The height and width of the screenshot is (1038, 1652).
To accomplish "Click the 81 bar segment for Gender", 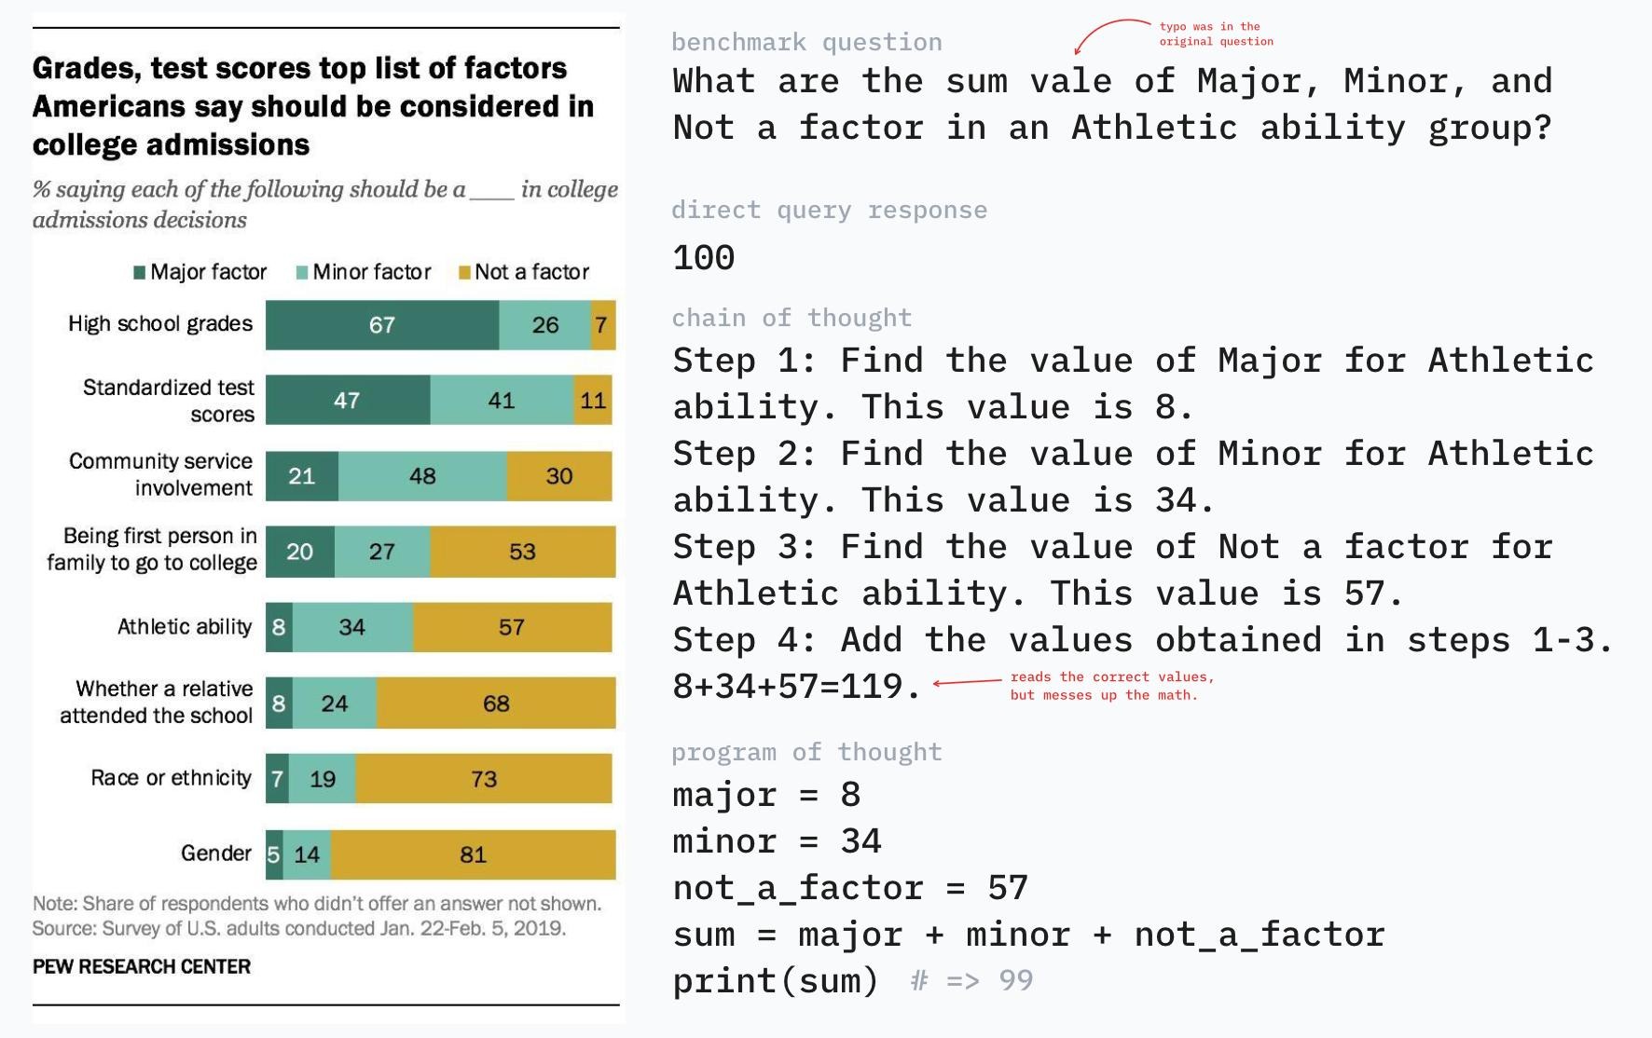I will (473, 854).
